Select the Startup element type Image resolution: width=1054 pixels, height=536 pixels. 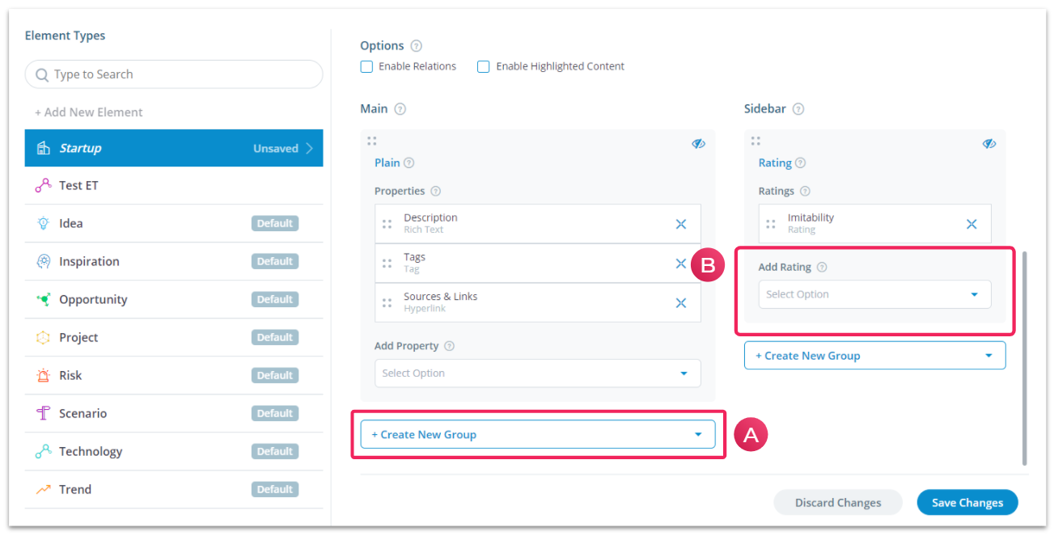[174, 148]
